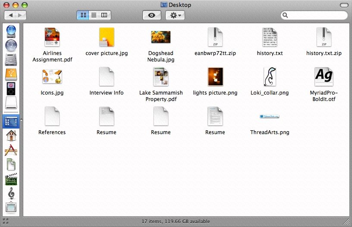Click the Desktop title proxy icon

pyautogui.click(x=164, y=5)
